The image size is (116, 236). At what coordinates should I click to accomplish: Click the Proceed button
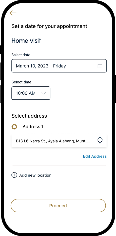click(58, 206)
